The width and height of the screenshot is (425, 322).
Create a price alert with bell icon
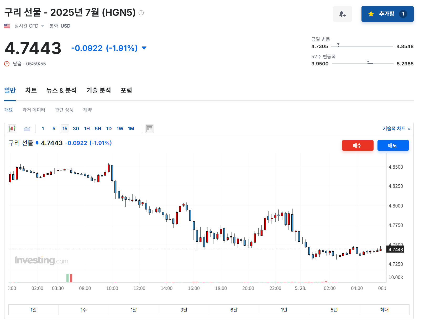coord(342,14)
